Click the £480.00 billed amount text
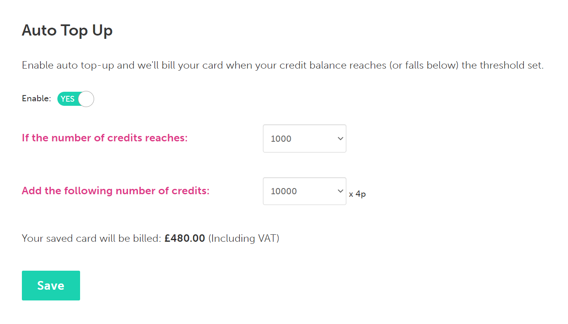 (184, 238)
